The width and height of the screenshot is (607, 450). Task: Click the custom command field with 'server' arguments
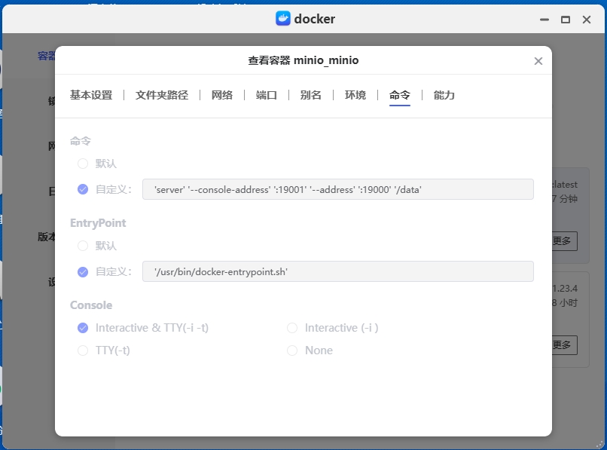(x=338, y=189)
